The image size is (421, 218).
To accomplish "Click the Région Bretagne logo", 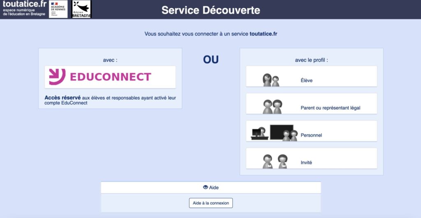I will click(x=81, y=9).
